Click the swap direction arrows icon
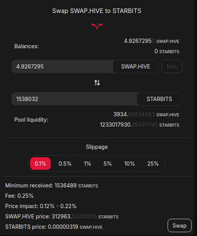 (97, 83)
